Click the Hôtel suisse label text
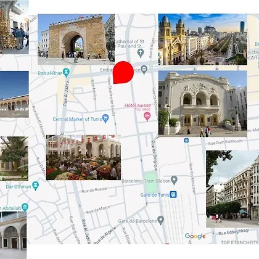This screenshot has width=259, height=259. pos(138,105)
